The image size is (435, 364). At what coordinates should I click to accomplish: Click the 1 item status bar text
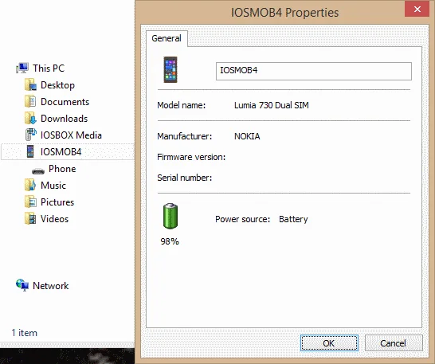click(25, 333)
